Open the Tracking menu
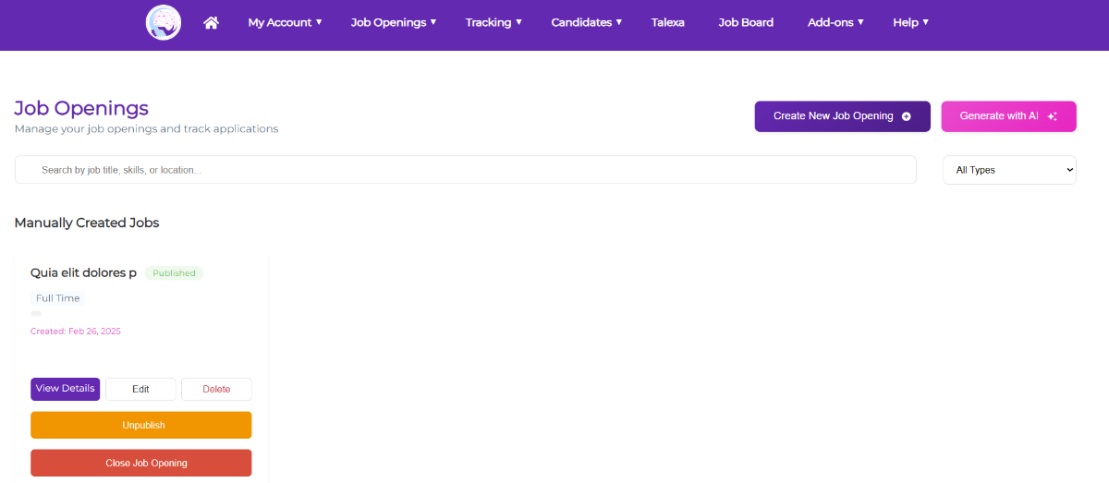This screenshot has width=1109, height=483. 494,22
